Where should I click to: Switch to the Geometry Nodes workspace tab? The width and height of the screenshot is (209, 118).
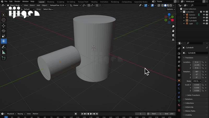point(141,2)
